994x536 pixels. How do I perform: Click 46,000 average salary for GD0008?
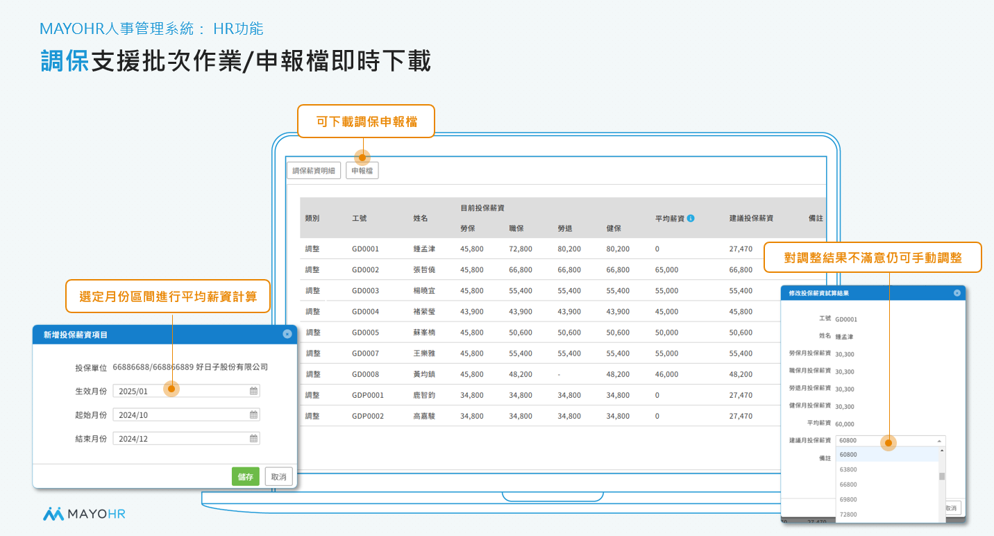pyautogui.click(x=667, y=374)
